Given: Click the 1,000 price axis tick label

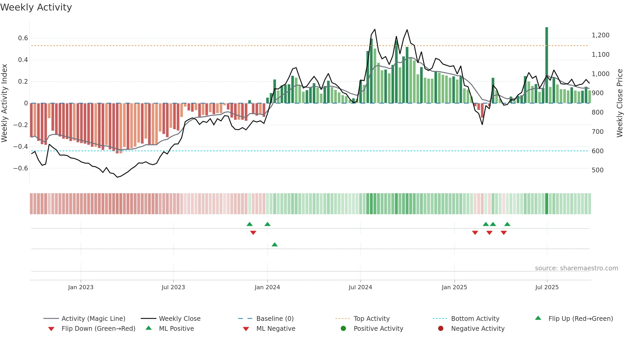Looking at the screenshot, I should pyautogui.click(x=600, y=74).
